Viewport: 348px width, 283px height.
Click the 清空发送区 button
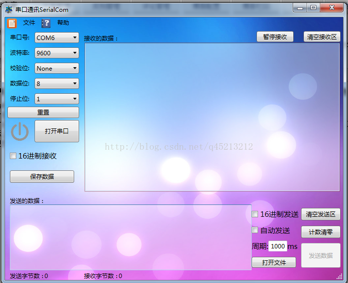click(321, 214)
